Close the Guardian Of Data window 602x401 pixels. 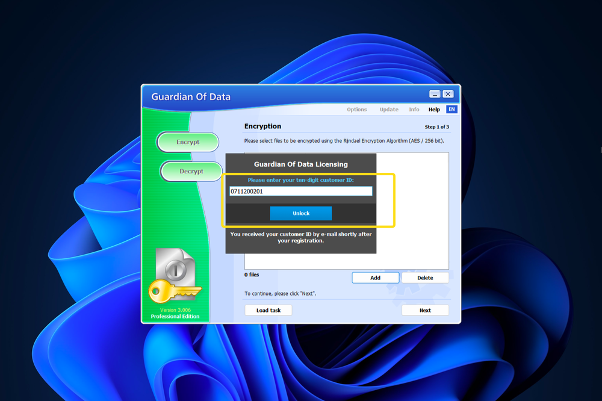point(448,94)
